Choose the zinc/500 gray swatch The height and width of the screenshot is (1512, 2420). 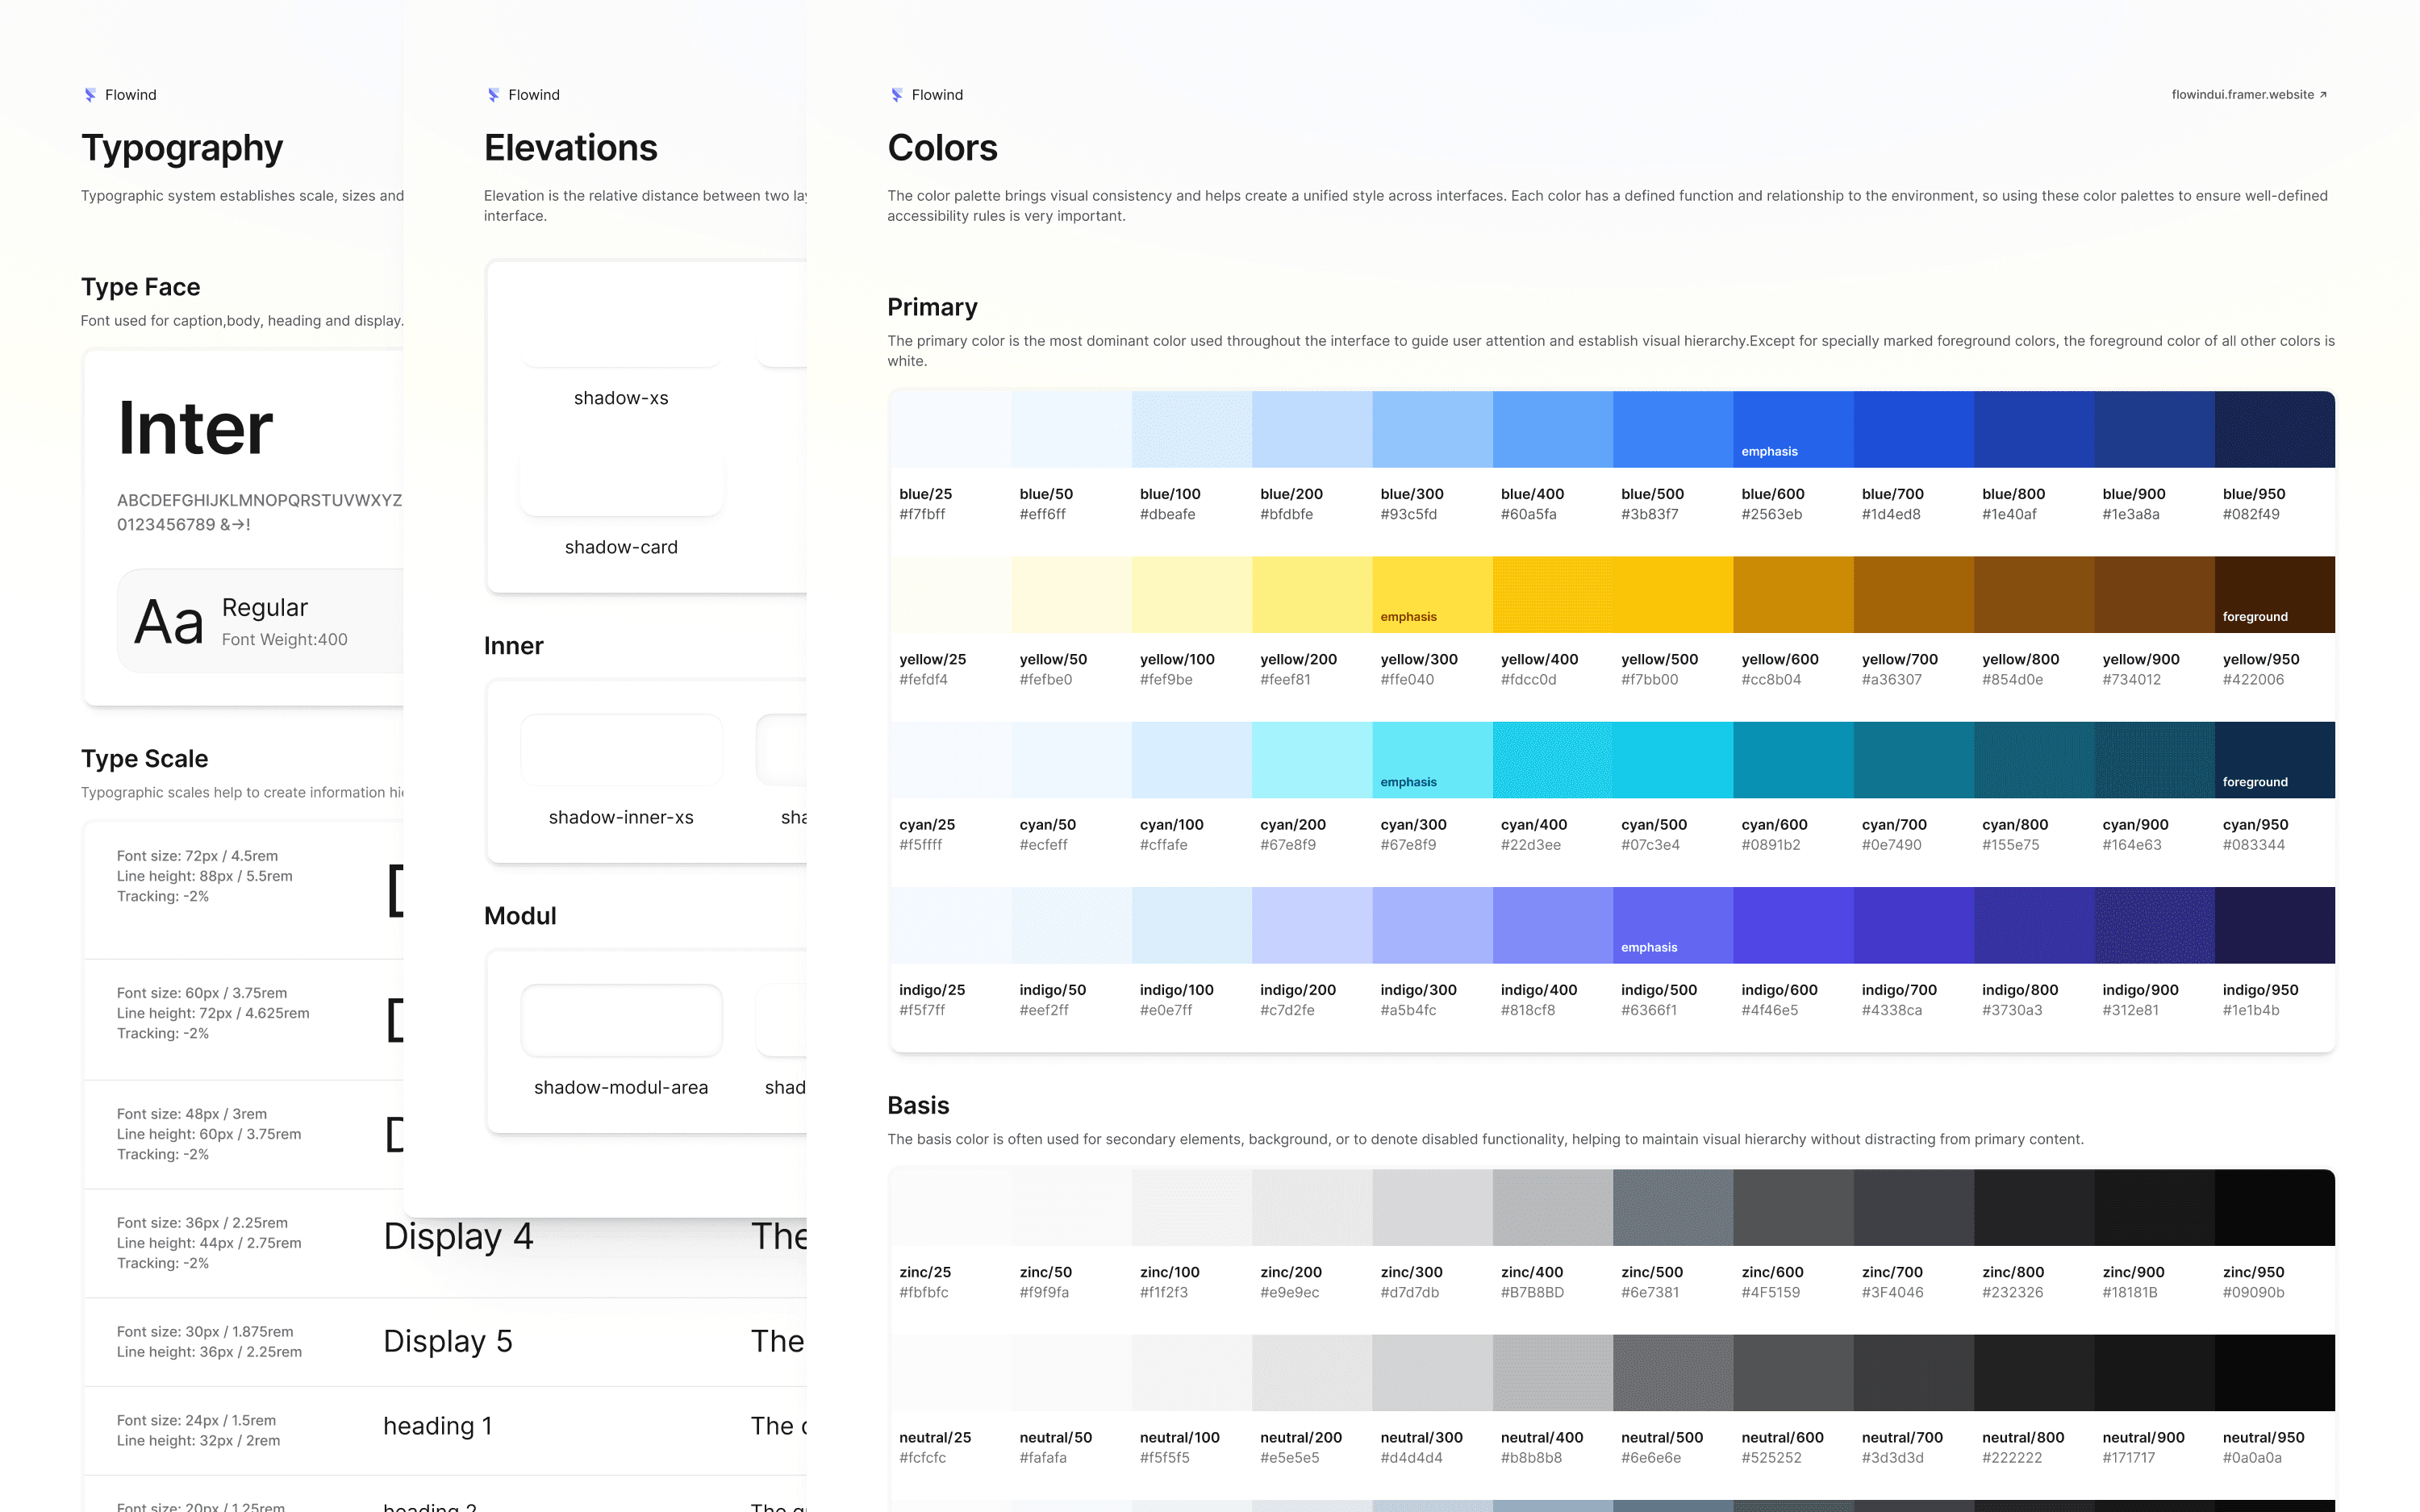pos(1672,1207)
